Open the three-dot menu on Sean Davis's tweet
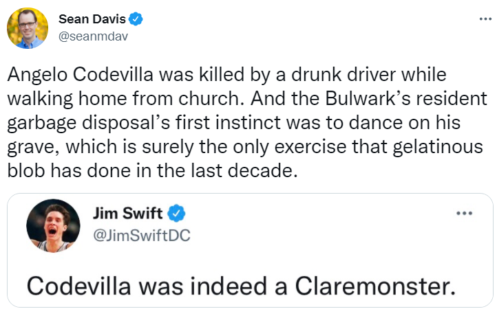The image size is (497, 320). 485,19
